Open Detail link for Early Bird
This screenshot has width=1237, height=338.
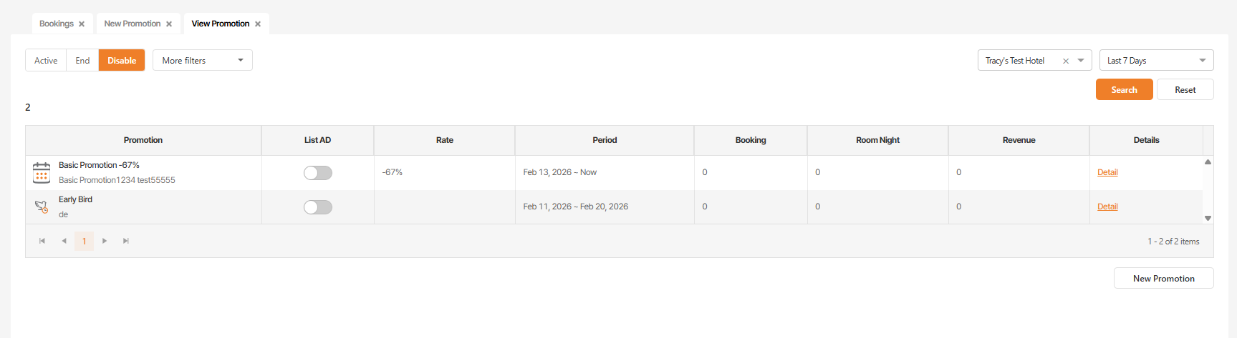click(1107, 207)
